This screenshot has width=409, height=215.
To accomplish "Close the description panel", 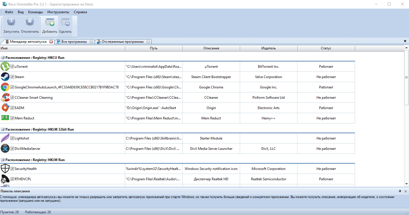I will point(406,191).
